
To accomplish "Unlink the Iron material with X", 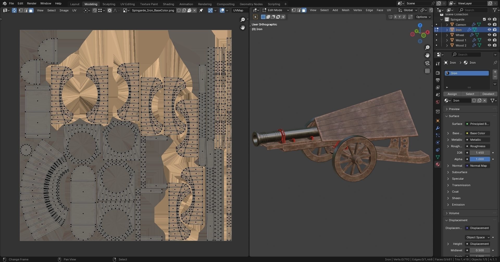I will coord(485,100).
